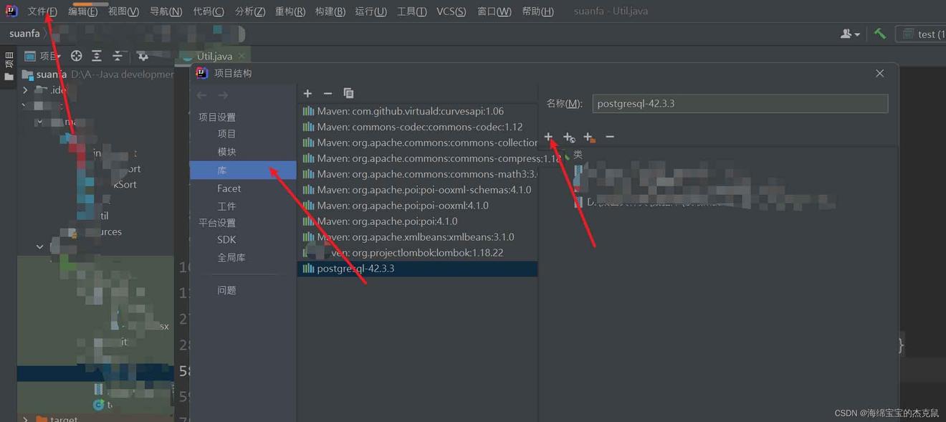This screenshot has height=422, width=946.
Task: Open the 构建(B) menu
Action: point(330,11)
